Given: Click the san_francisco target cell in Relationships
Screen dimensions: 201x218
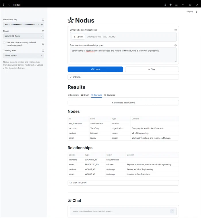Looking at the screenshot, I should coord(115,160).
